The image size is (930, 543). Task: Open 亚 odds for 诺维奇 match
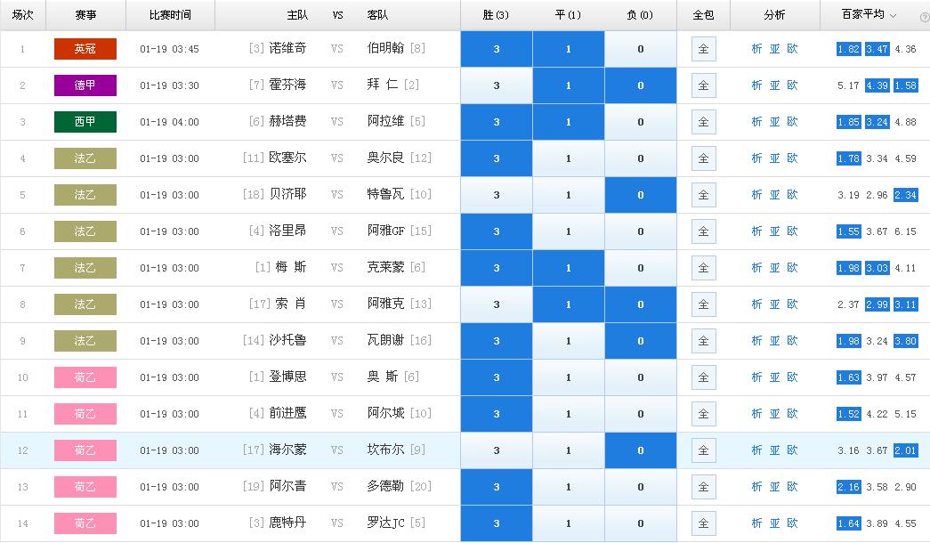[x=774, y=49]
